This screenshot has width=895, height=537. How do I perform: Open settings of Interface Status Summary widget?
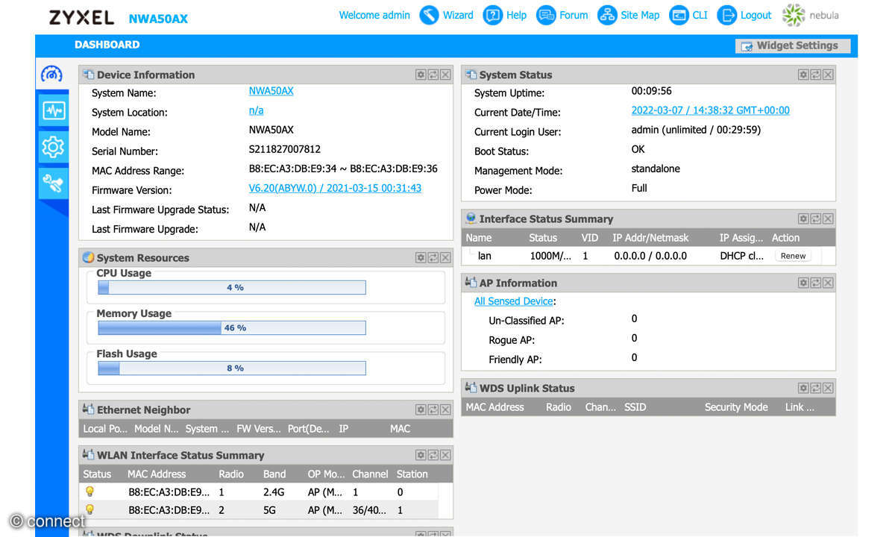(x=803, y=219)
